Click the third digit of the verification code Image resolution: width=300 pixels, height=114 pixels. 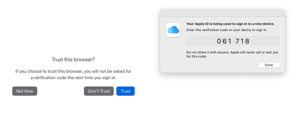point(230,41)
